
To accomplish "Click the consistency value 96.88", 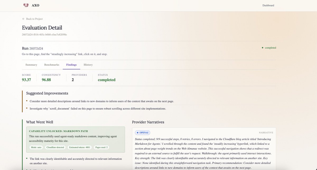I will 46,80.
